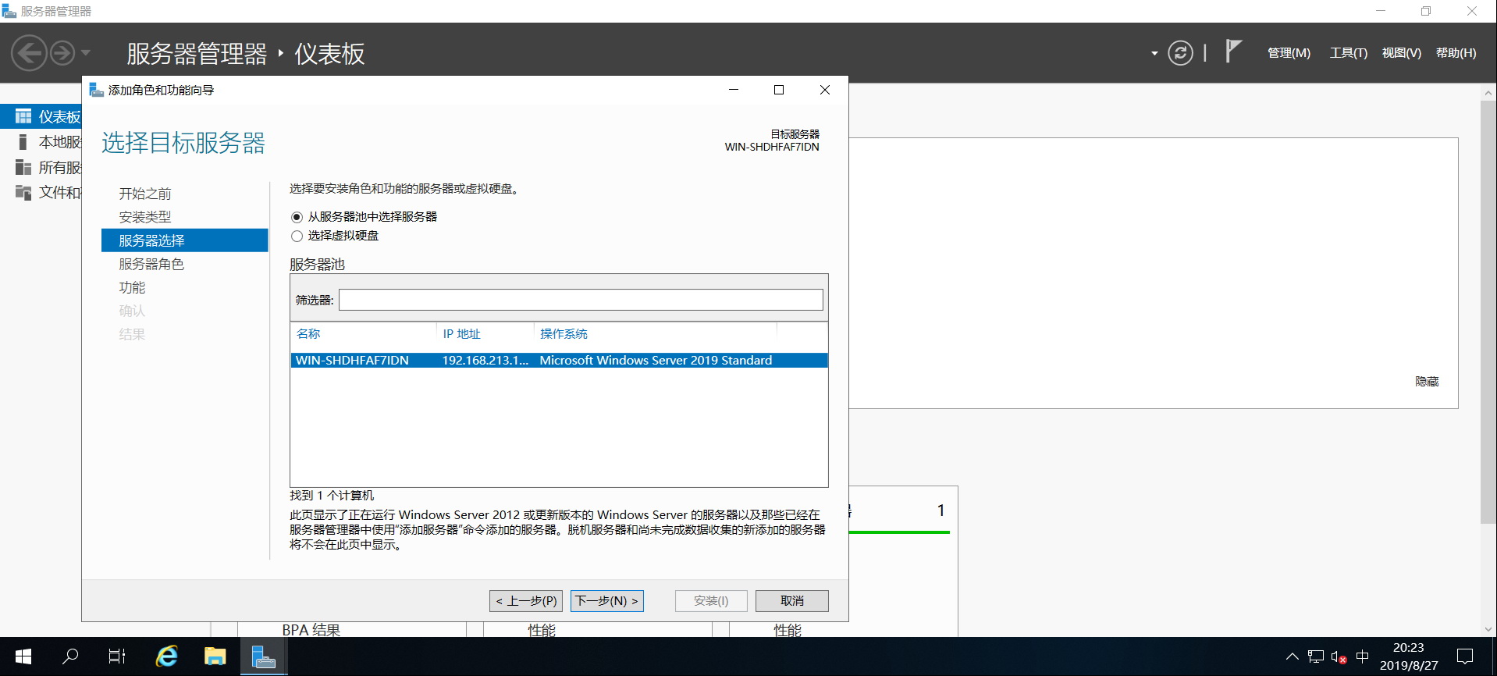The width and height of the screenshot is (1497, 676).
Task: Click the 中 input method indicator
Action: coord(1363,656)
